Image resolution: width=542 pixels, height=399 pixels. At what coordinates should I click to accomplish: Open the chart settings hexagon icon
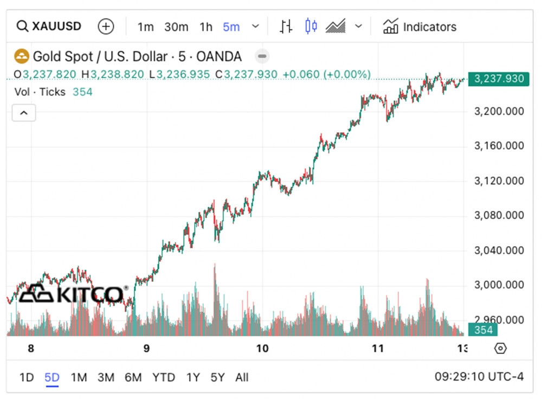coord(500,348)
